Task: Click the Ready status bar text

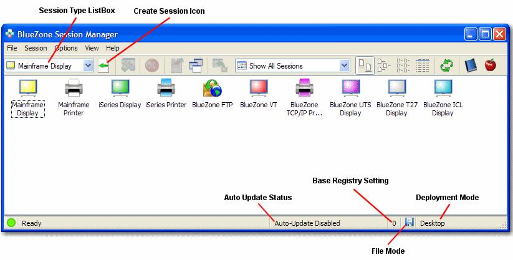Action: point(31,223)
